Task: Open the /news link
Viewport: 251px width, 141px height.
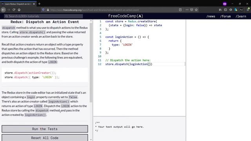Action: click(211, 16)
